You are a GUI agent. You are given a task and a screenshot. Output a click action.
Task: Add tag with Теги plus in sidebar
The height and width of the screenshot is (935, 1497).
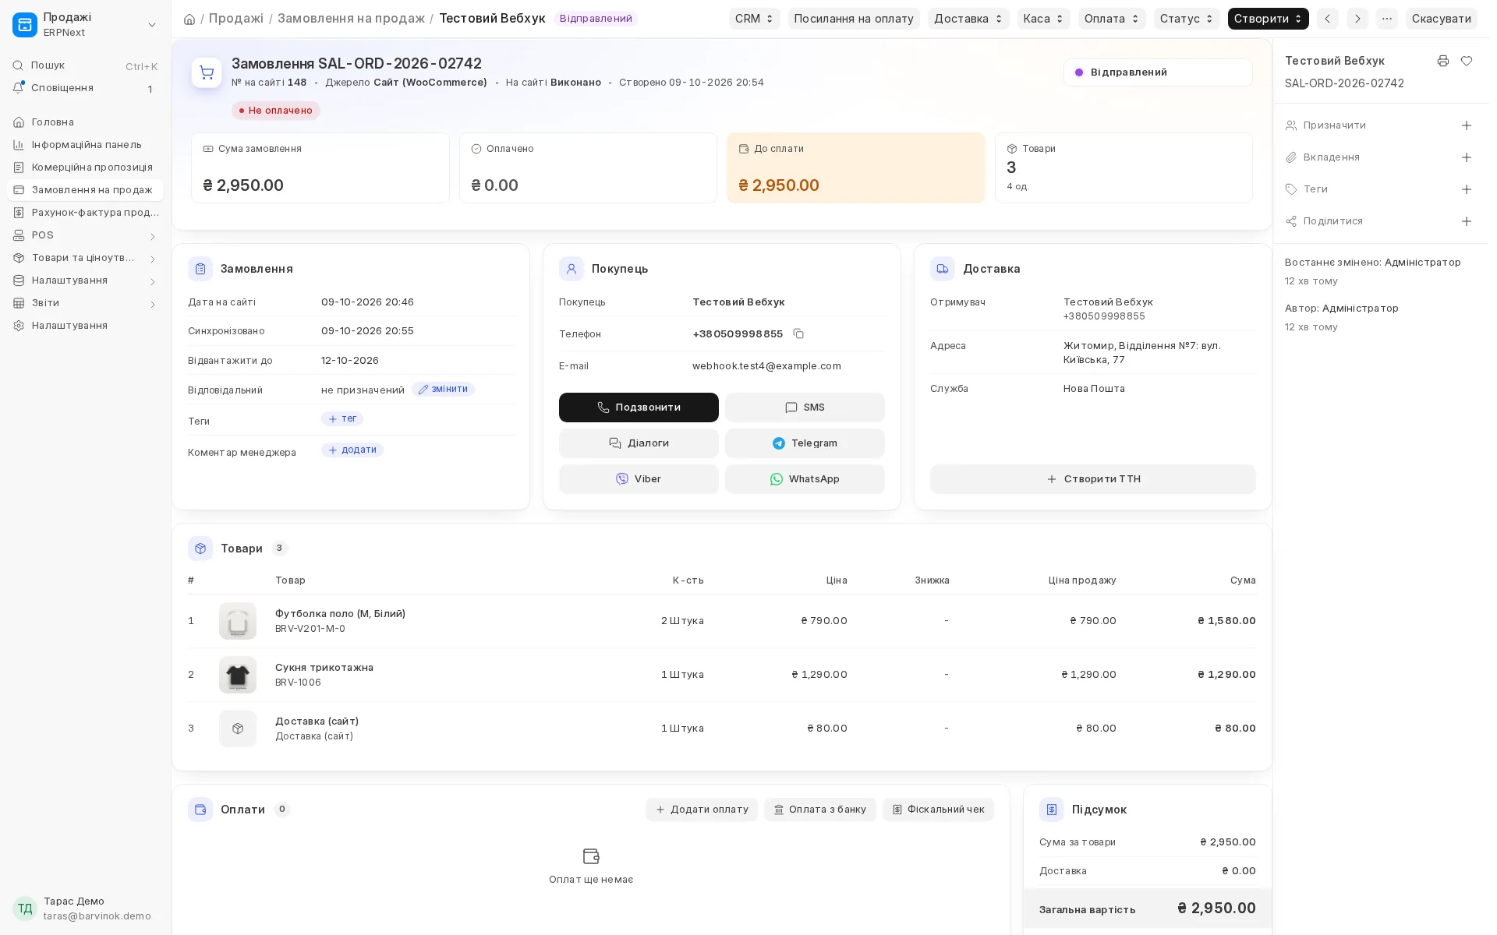point(1467,189)
